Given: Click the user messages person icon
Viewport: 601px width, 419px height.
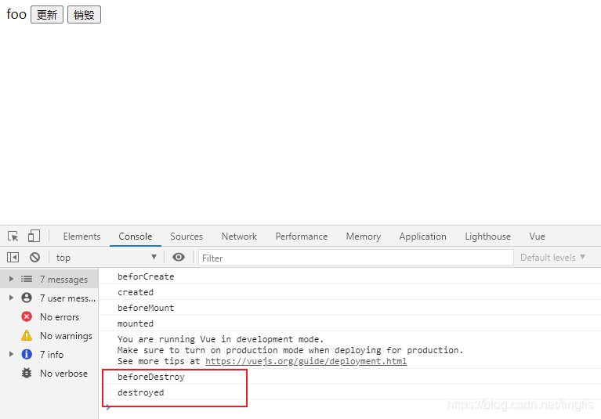Looking at the screenshot, I should [x=27, y=298].
